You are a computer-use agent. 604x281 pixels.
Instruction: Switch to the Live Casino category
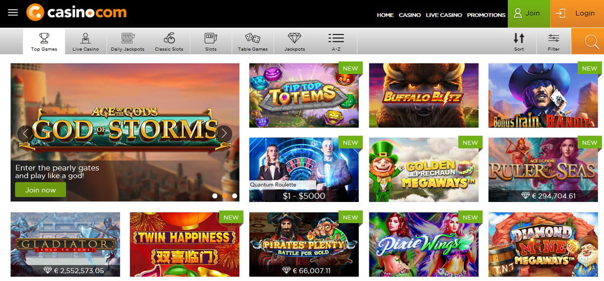coord(86,41)
